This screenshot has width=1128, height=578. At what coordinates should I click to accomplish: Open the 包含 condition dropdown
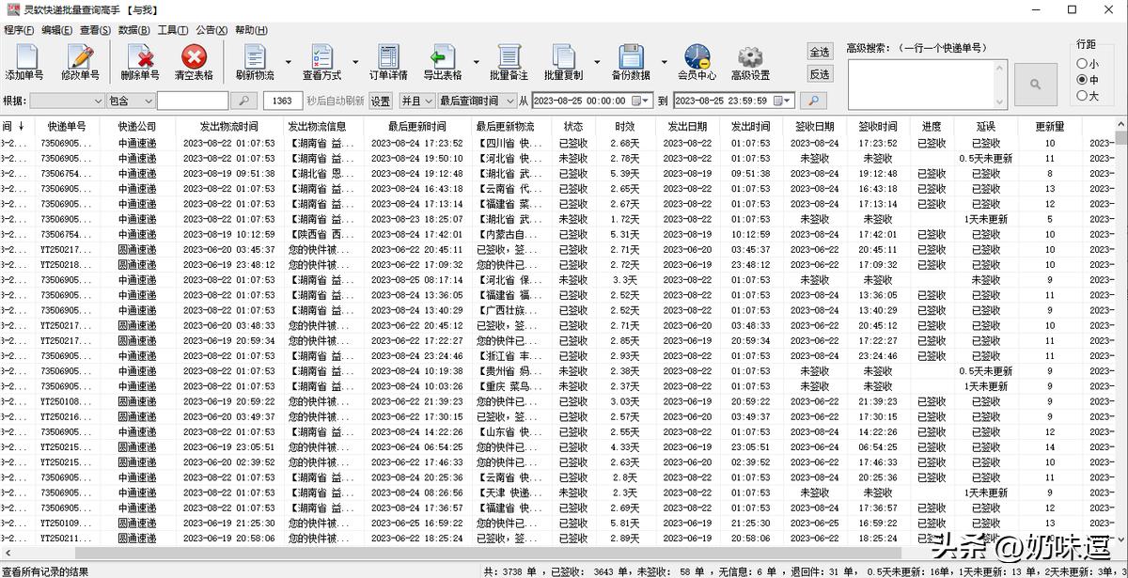coord(131,101)
